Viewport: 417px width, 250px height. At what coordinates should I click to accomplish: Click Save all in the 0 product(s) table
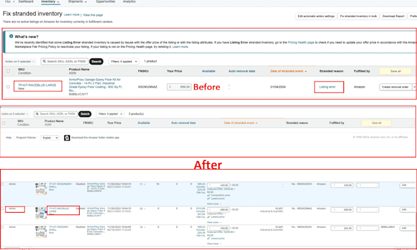click(x=377, y=123)
